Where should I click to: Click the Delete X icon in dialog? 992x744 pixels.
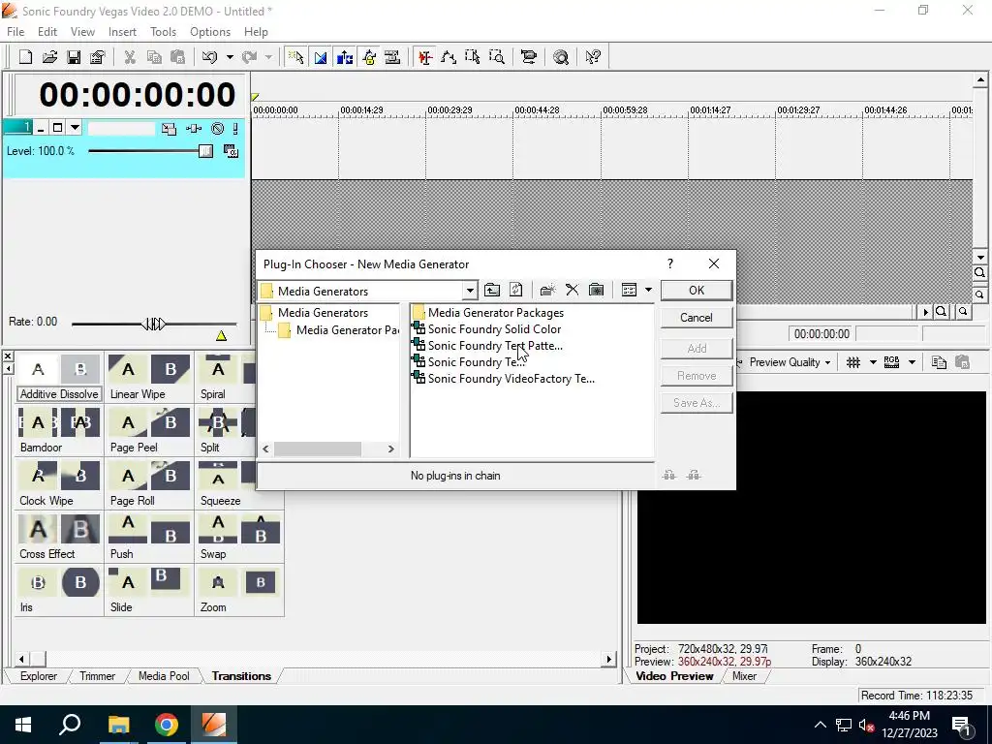click(572, 291)
